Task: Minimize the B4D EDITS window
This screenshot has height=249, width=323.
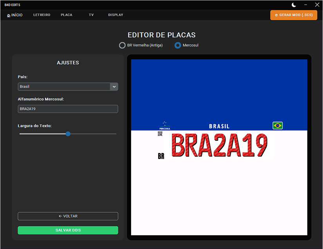Action: 305,5
